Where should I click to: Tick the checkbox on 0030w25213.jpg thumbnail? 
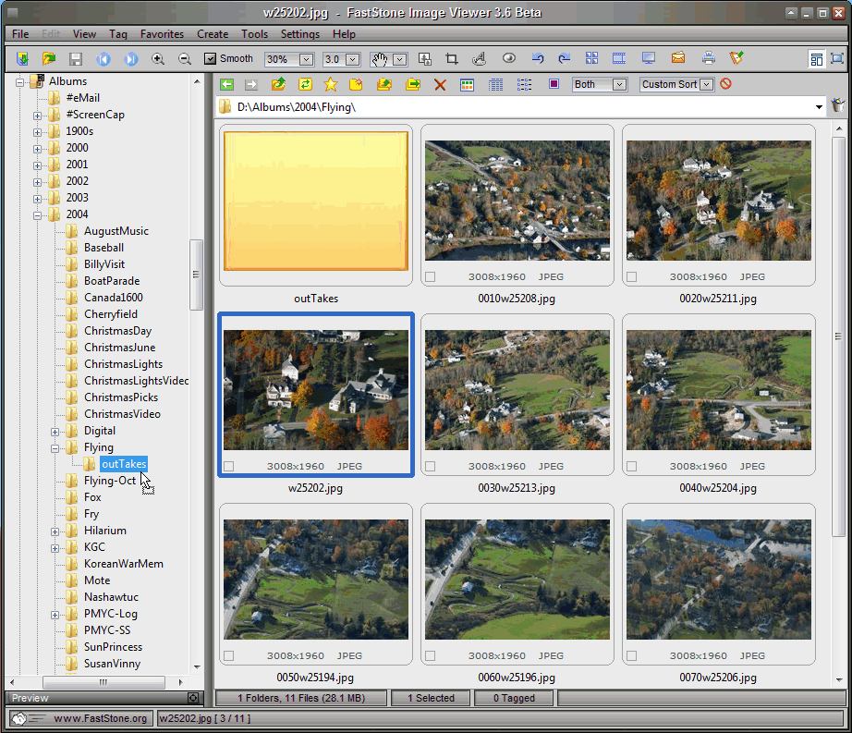tap(431, 466)
